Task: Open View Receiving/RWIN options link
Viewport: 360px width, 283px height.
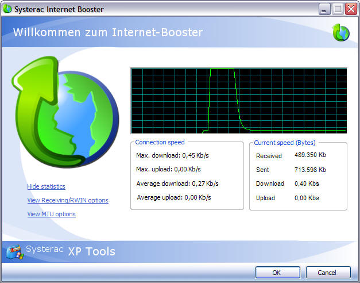Action: [68, 200]
